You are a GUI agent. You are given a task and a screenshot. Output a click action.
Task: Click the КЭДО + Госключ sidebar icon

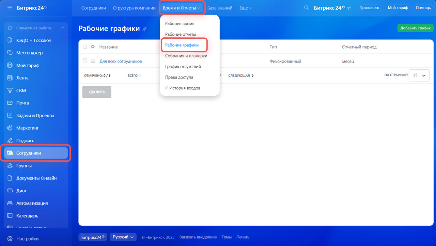coord(10,40)
